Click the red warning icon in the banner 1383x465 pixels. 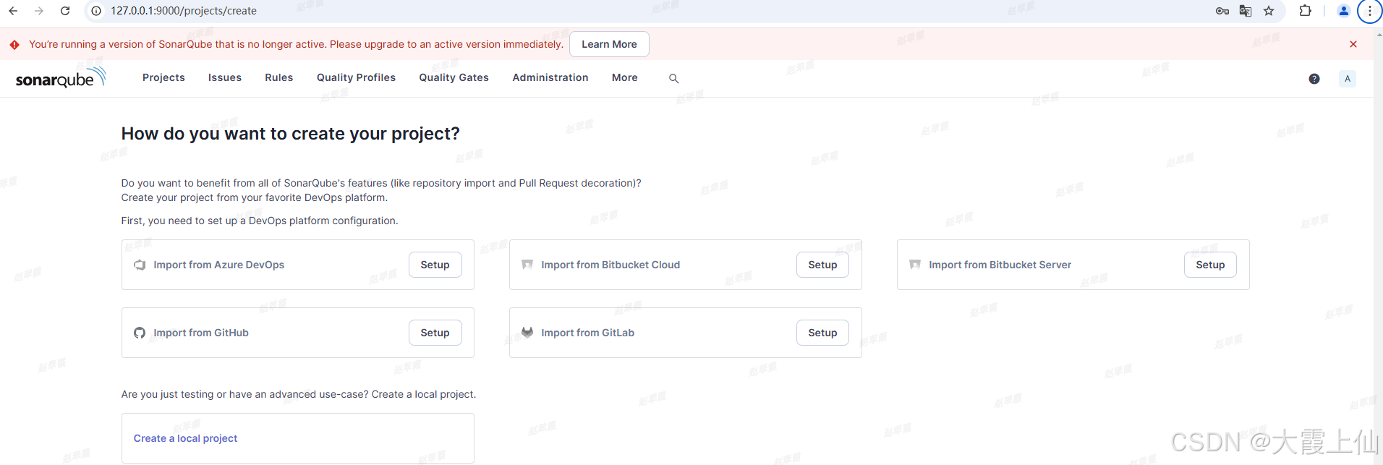(x=14, y=45)
